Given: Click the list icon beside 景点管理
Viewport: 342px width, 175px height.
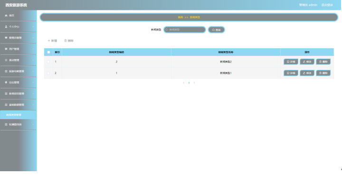Looking at the screenshot, I should point(6,60).
